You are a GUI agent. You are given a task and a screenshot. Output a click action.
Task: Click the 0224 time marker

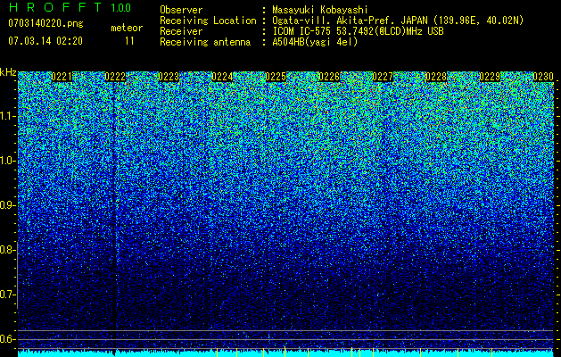222,77
